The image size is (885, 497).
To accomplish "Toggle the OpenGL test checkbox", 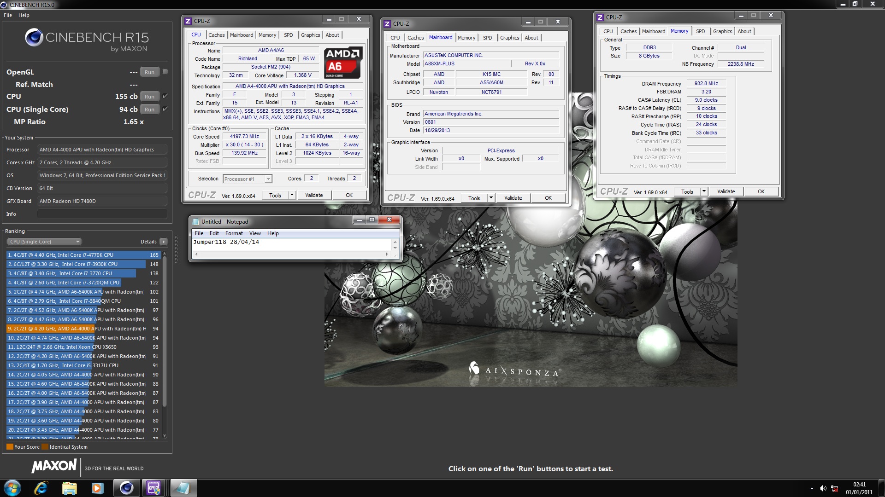I will [x=165, y=72].
